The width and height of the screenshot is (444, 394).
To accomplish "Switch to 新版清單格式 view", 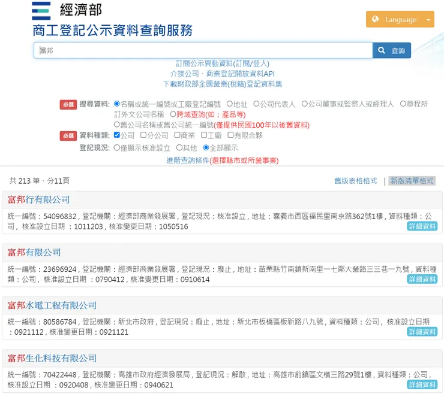I will [412, 181].
